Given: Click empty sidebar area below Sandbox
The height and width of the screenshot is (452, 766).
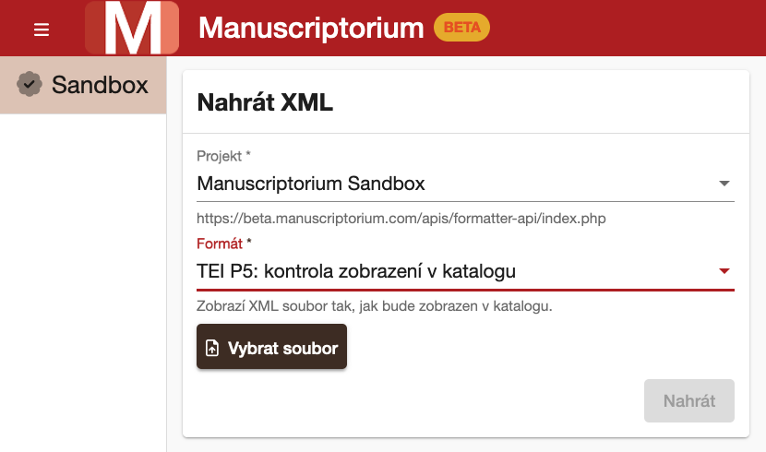Looking at the screenshot, I should 83,283.
